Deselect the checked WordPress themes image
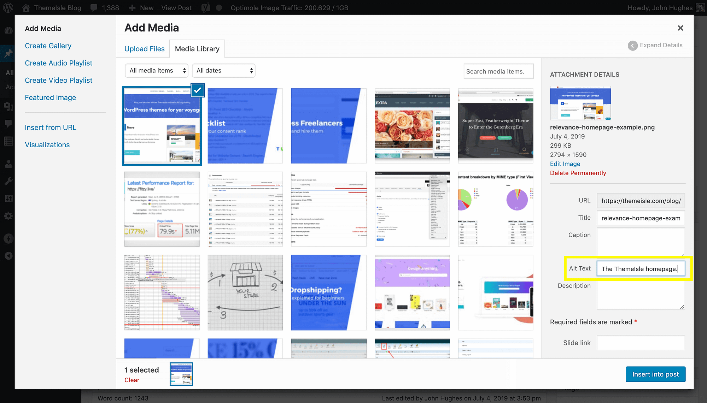Screen dimensions: 707x403 point(198,90)
